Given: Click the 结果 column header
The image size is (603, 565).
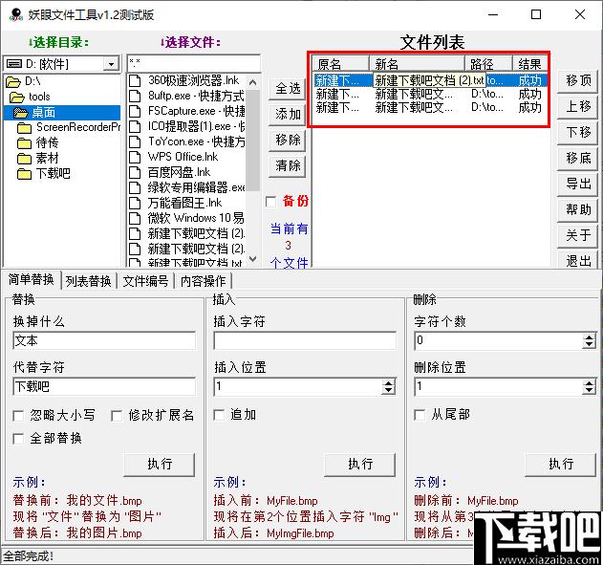Looking at the screenshot, I should coord(530,63).
